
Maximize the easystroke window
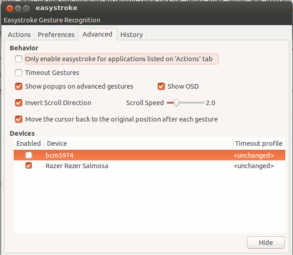(26, 8)
